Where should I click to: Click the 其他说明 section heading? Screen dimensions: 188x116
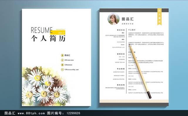121,85
